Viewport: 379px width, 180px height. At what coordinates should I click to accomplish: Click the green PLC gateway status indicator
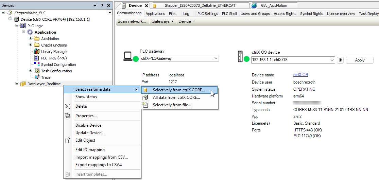(136, 59)
